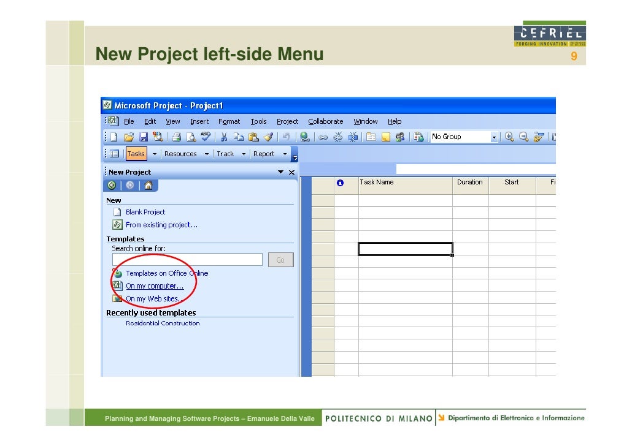The height and width of the screenshot is (446, 632).
Task: Open the Edit menu
Action: click(150, 121)
